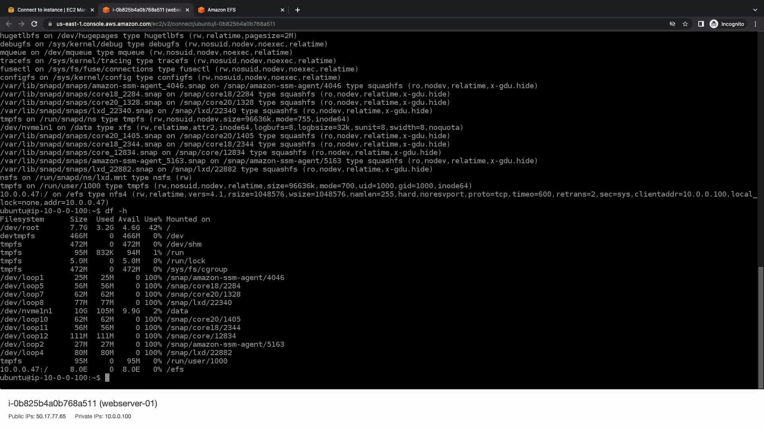Click the browser forward arrow
Screen dimensions: 764x429
21,24
